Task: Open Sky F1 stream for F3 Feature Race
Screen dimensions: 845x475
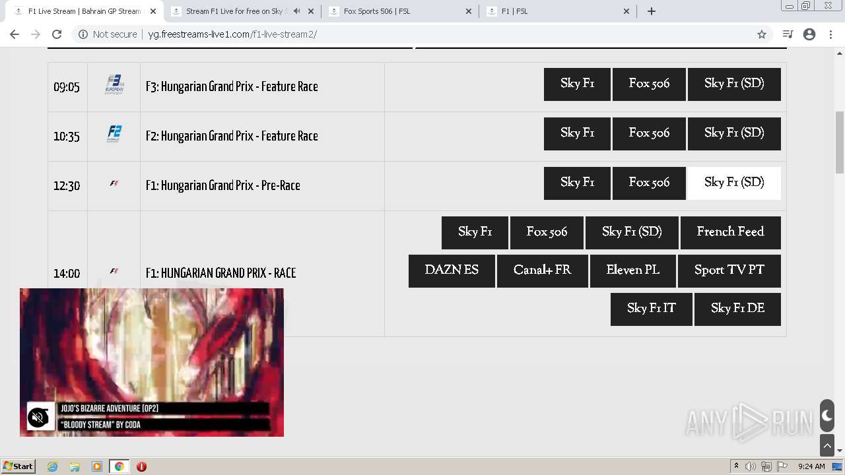Action: pos(577,84)
